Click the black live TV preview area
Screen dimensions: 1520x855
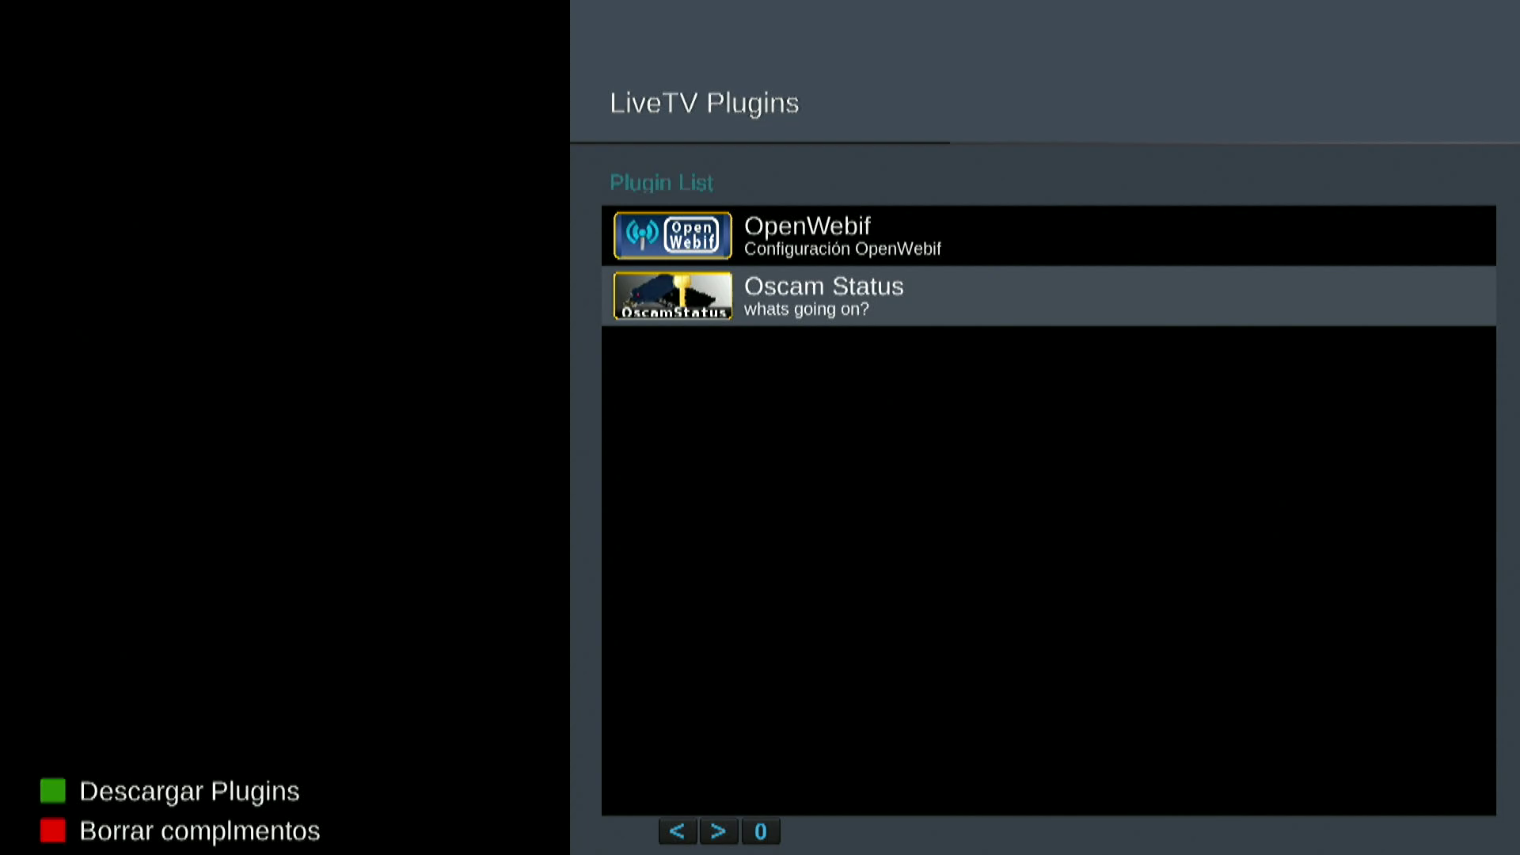click(285, 380)
